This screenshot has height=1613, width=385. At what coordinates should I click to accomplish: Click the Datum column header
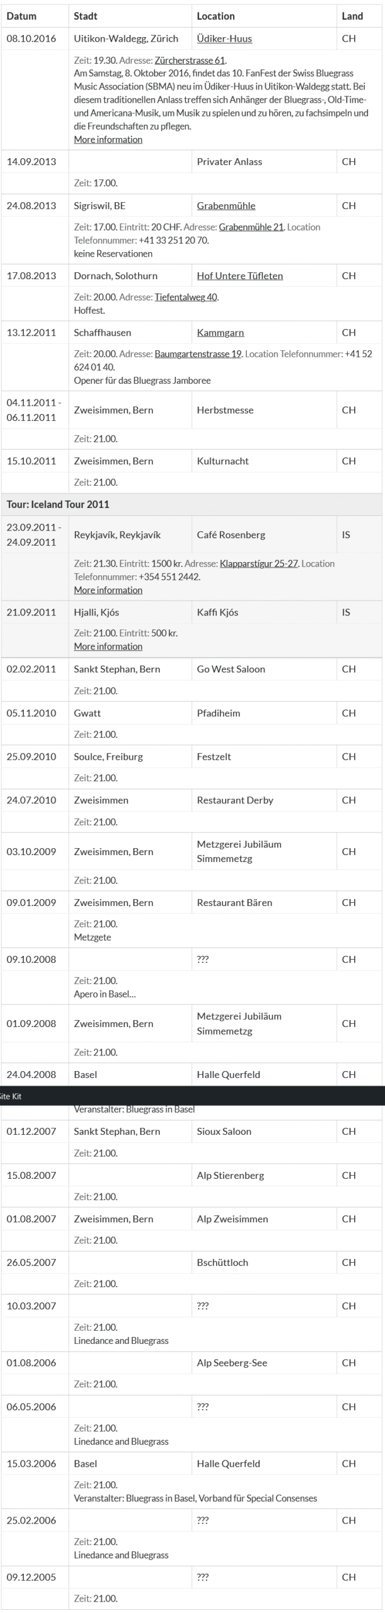pyautogui.click(x=21, y=16)
